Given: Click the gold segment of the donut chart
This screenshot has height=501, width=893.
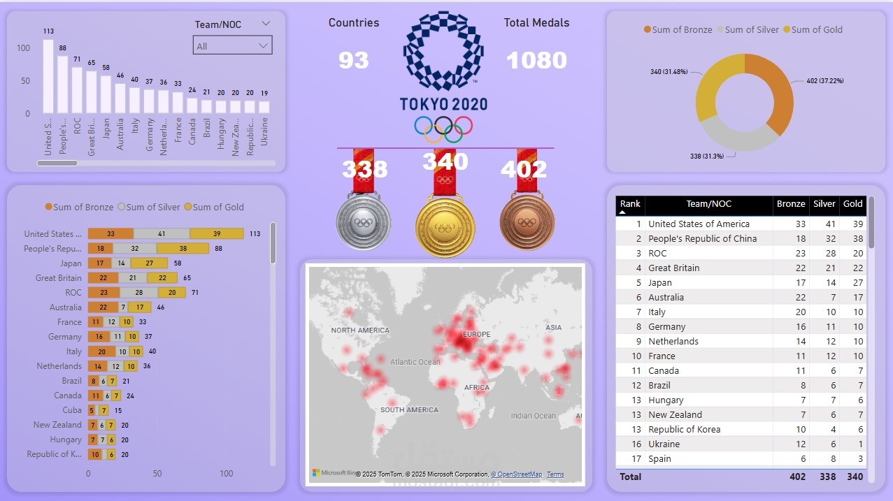Looking at the screenshot, I should (710, 85).
